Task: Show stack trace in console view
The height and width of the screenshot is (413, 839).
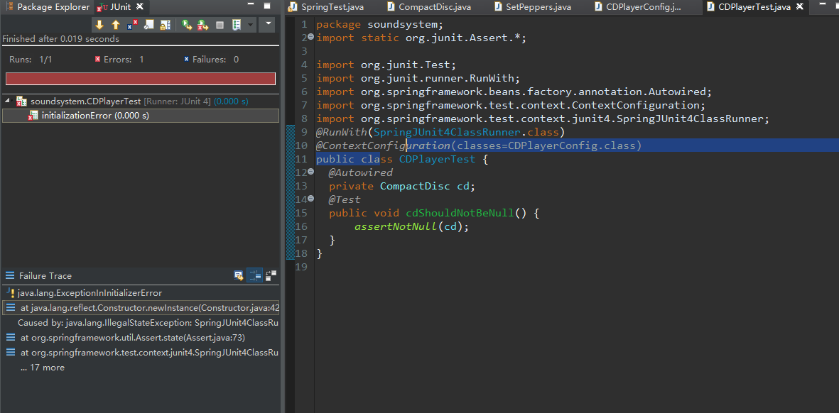Action: point(239,276)
